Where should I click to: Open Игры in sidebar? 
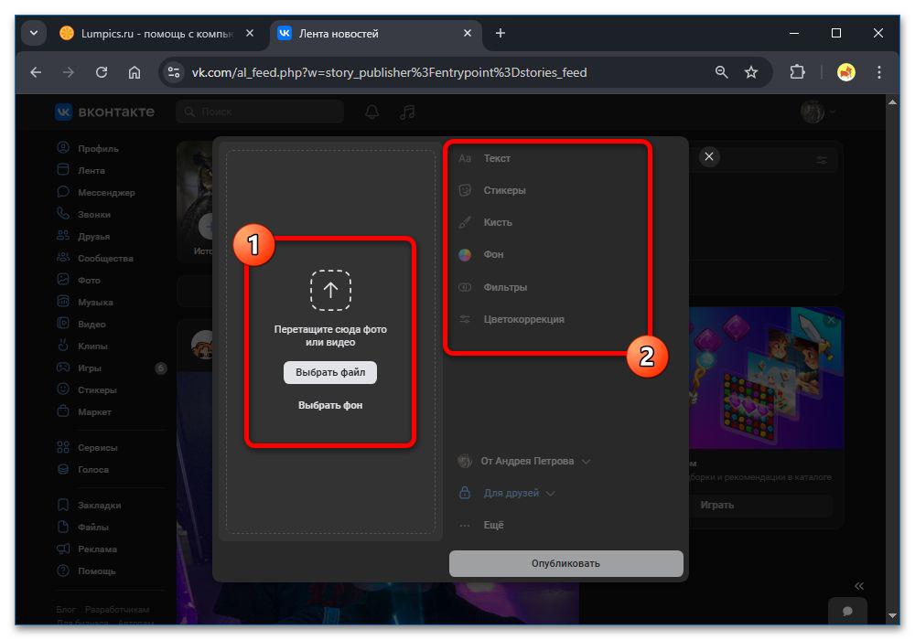[80, 368]
